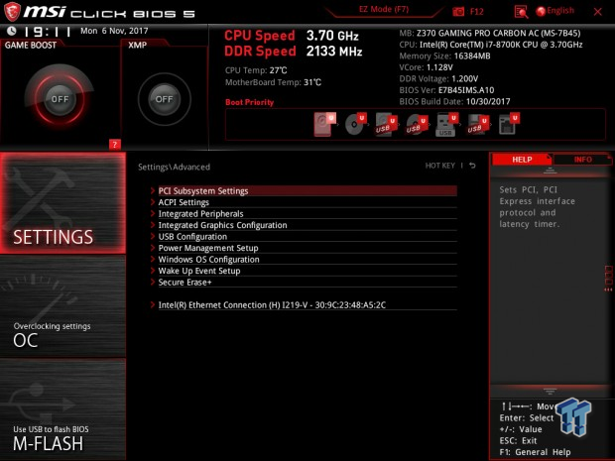Click the globe language icon
The height and width of the screenshot is (461, 615).
(541, 11)
